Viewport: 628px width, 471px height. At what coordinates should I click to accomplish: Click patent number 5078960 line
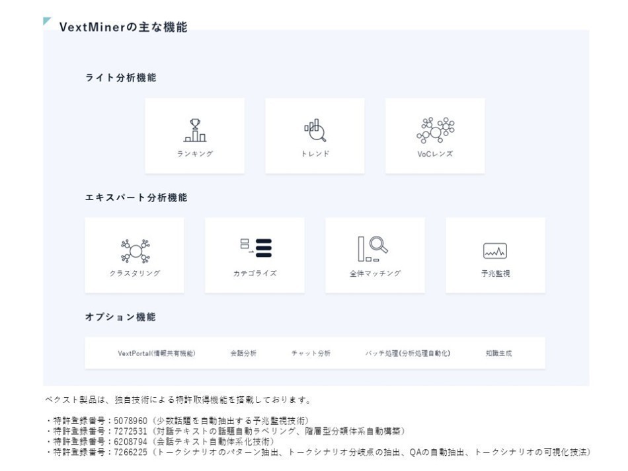click(177, 420)
